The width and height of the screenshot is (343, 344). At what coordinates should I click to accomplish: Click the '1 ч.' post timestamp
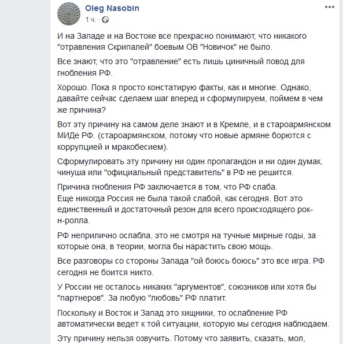point(91,20)
